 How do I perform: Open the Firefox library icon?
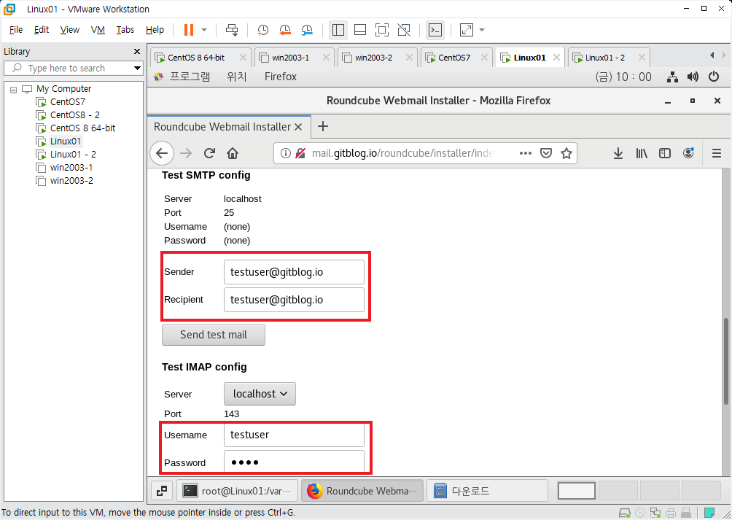(642, 153)
